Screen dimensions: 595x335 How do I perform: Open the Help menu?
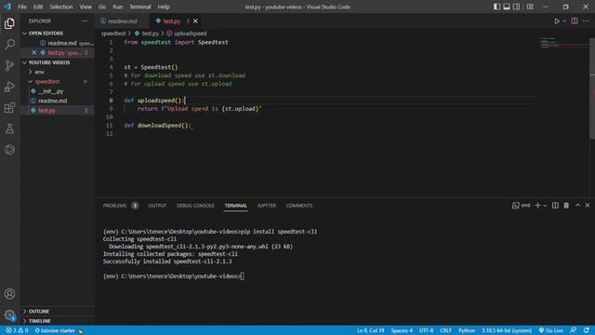(164, 7)
